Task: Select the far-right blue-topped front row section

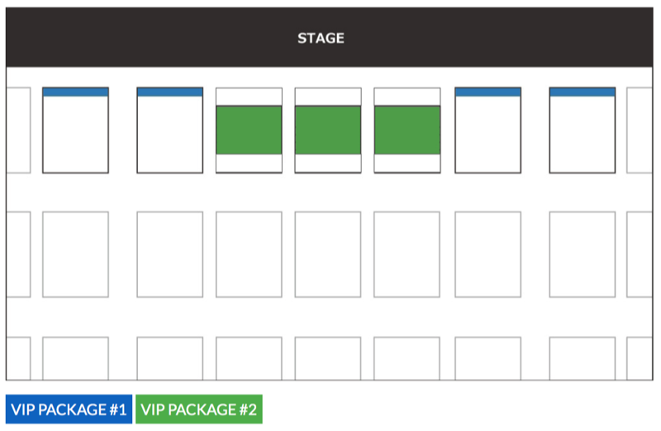Action: 583,130
